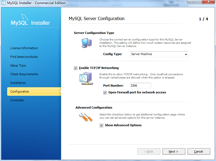This screenshot has width=216, height=161.
Task: Select the highlighted Configuration step
Action: [34, 91]
